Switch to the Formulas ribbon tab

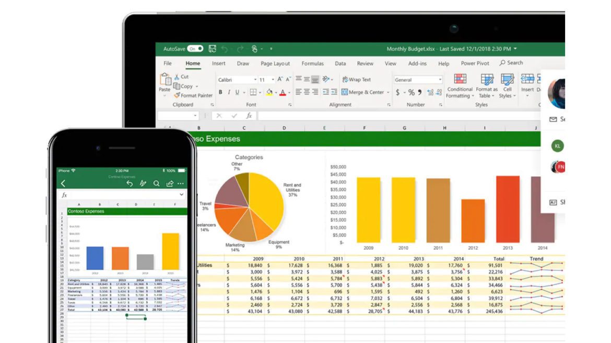coord(312,64)
